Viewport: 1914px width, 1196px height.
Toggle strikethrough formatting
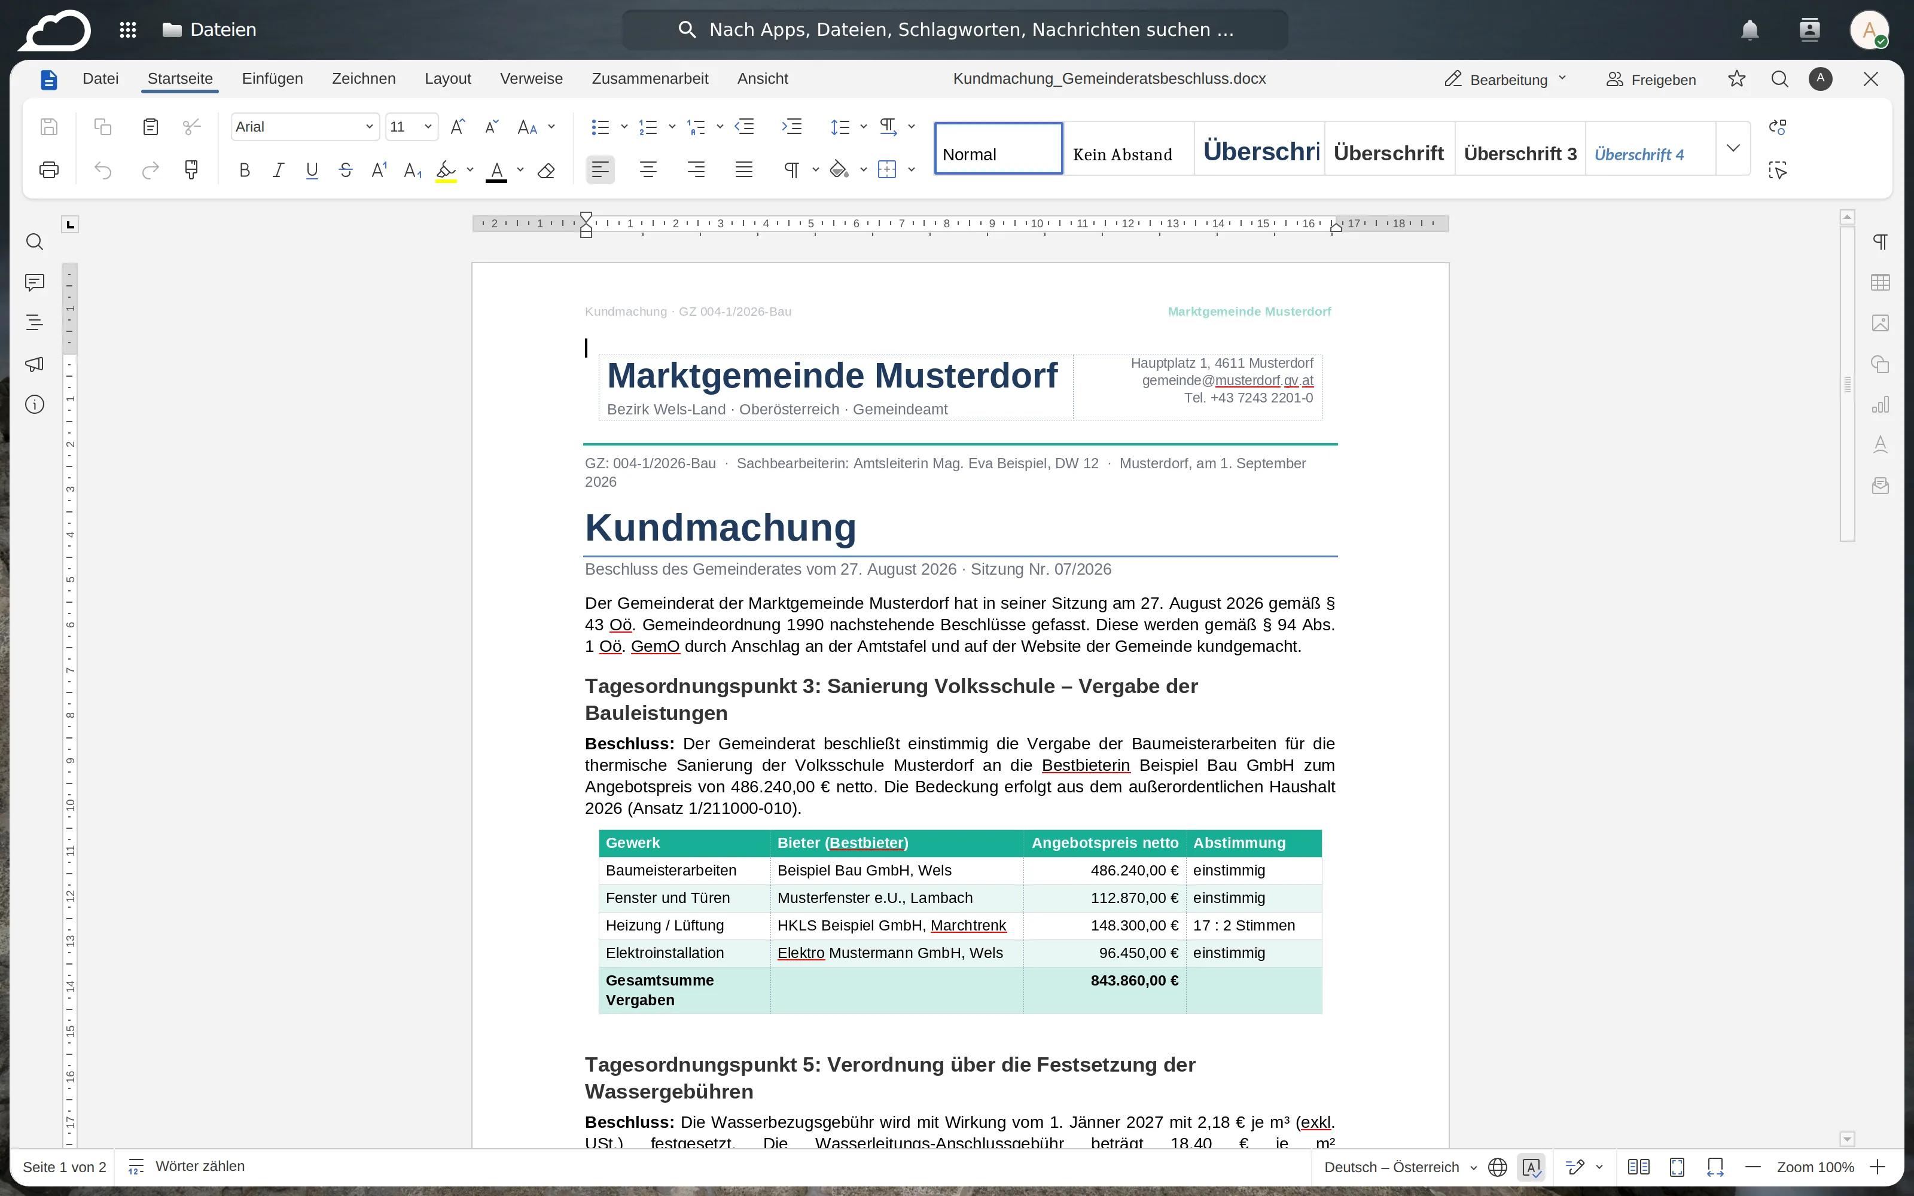point(346,170)
